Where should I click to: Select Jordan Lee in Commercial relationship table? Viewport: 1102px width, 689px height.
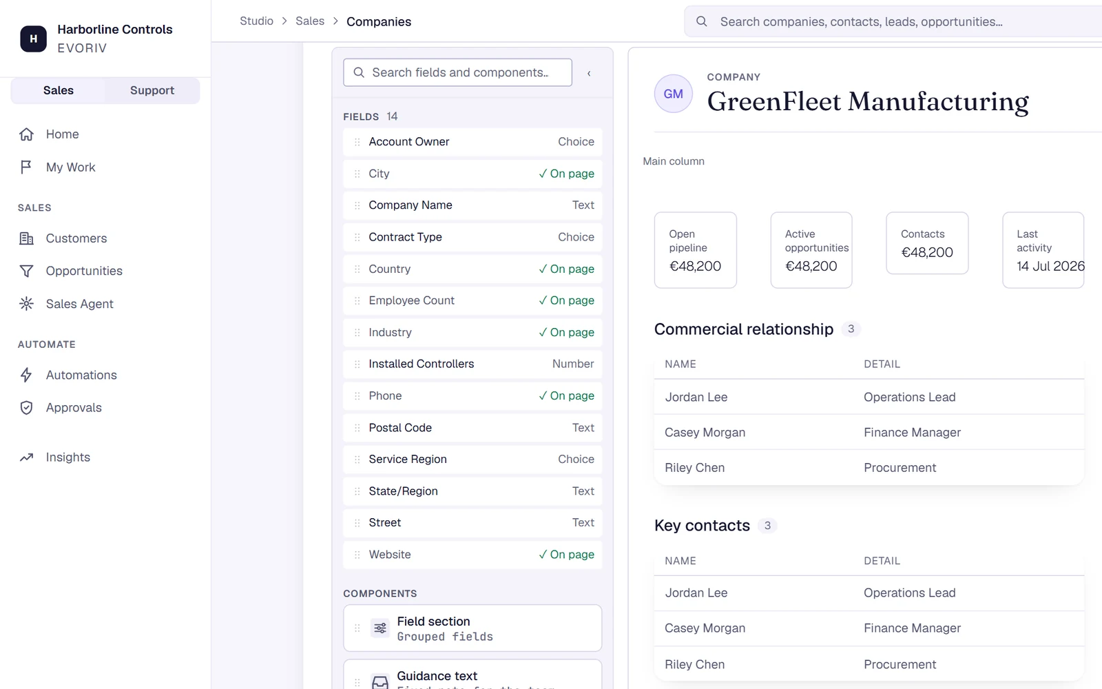[696, 397]
